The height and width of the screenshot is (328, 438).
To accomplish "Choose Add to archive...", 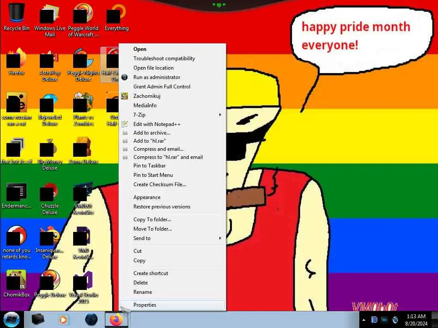I will pos(172,133).
